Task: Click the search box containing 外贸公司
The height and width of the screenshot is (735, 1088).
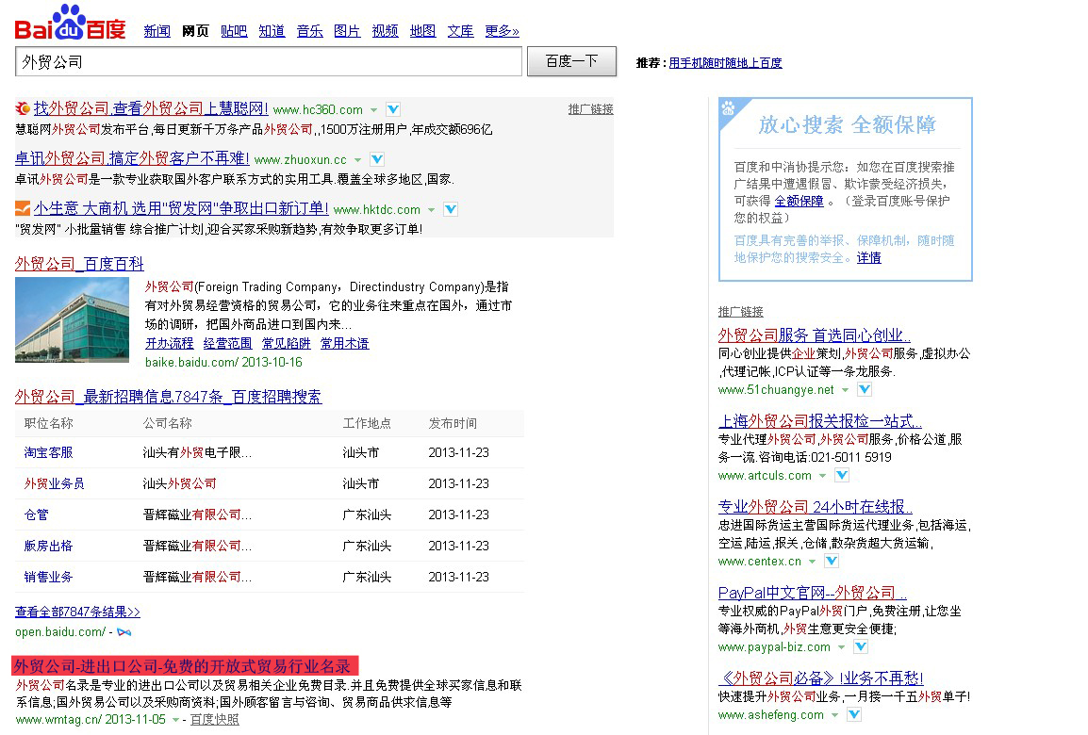Action: click(x=269, y=62)
